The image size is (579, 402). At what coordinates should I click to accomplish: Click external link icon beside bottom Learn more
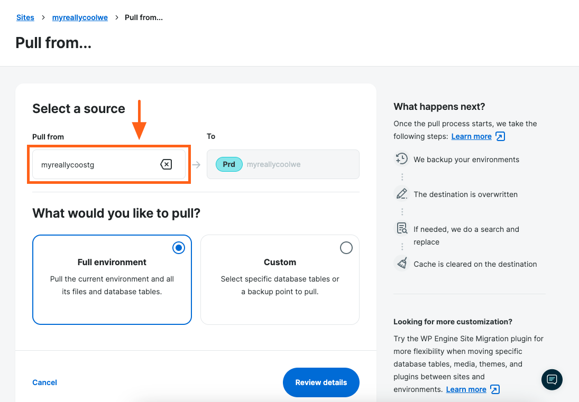pos(494,390)
